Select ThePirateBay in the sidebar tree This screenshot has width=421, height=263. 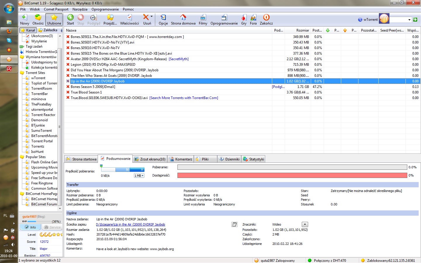point(41,104)
